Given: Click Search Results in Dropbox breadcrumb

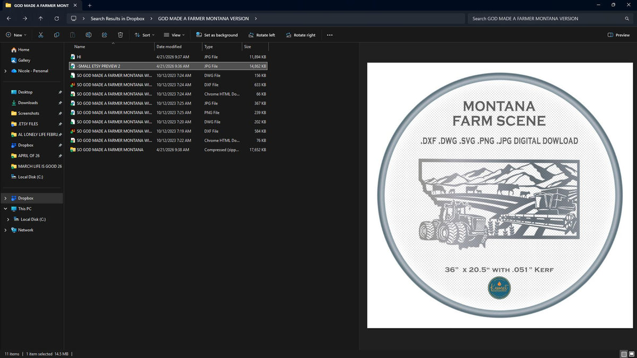Looking at the screenshot, I should pyautogui.click(x=117, y=19).
